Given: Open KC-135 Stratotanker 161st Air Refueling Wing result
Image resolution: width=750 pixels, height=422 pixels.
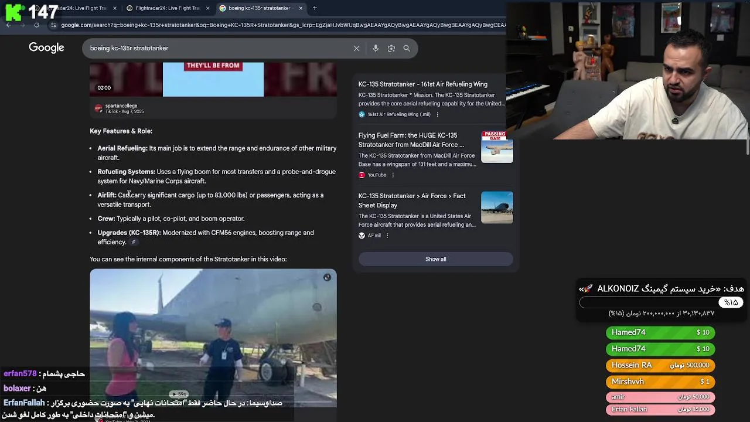Looking at the screenshot, I should (x=423, y=84).
